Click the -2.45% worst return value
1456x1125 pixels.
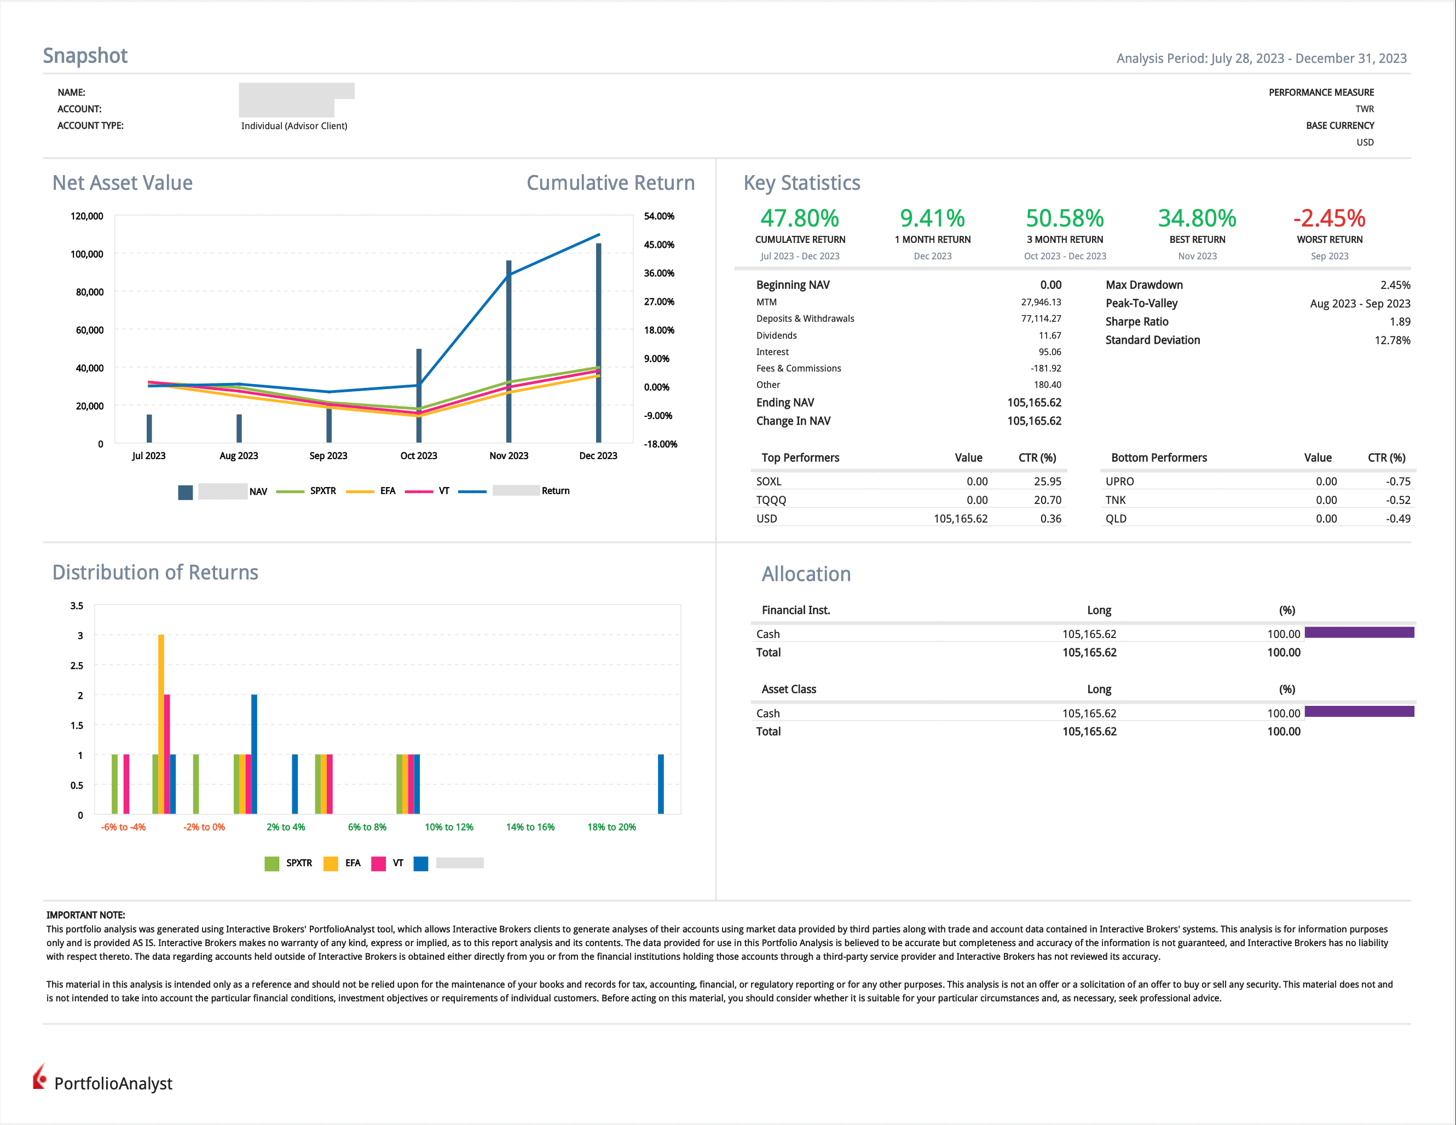tap(1328, 218)
